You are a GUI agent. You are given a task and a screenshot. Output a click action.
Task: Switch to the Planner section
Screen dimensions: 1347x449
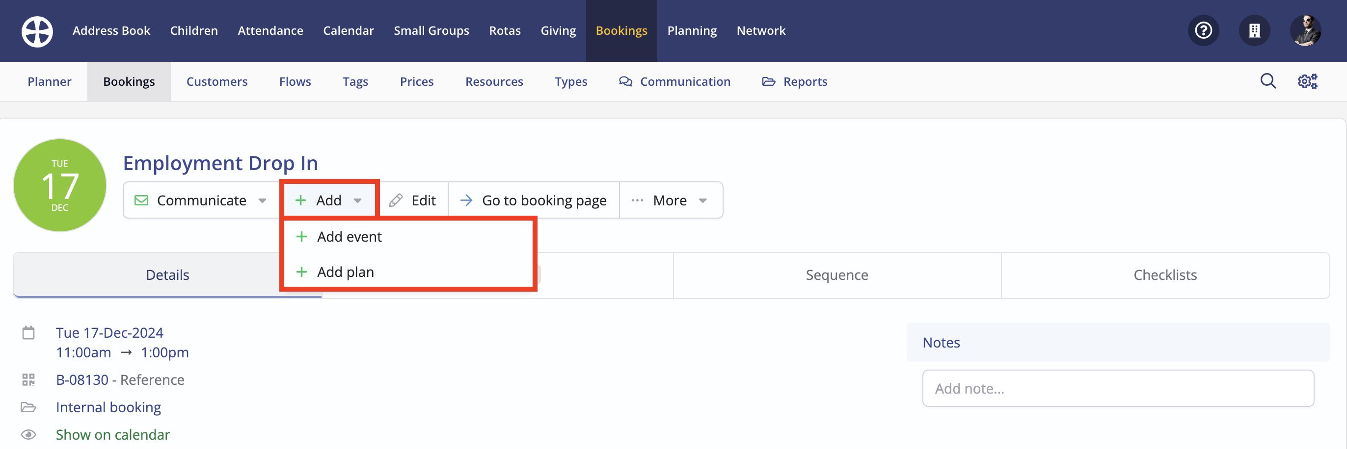[50, 81]
